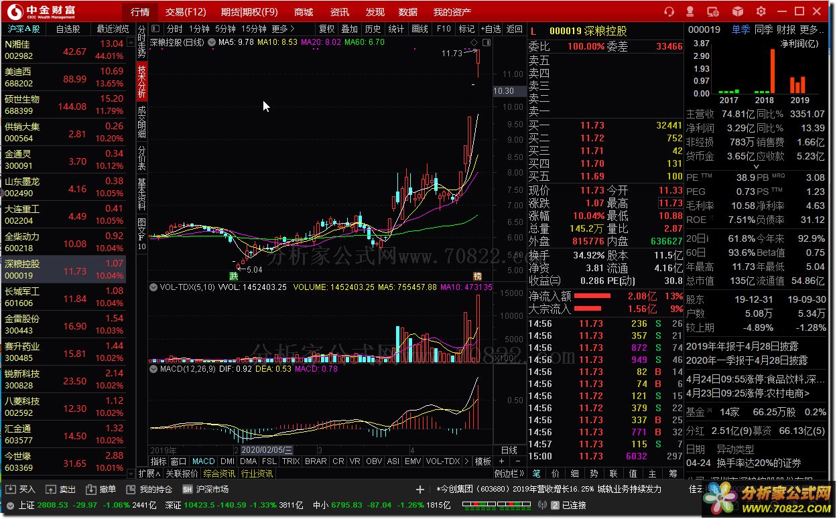837x519 pixels.
Task: Click indicator list right arrow before 模板
Action: tap(467, 461)
